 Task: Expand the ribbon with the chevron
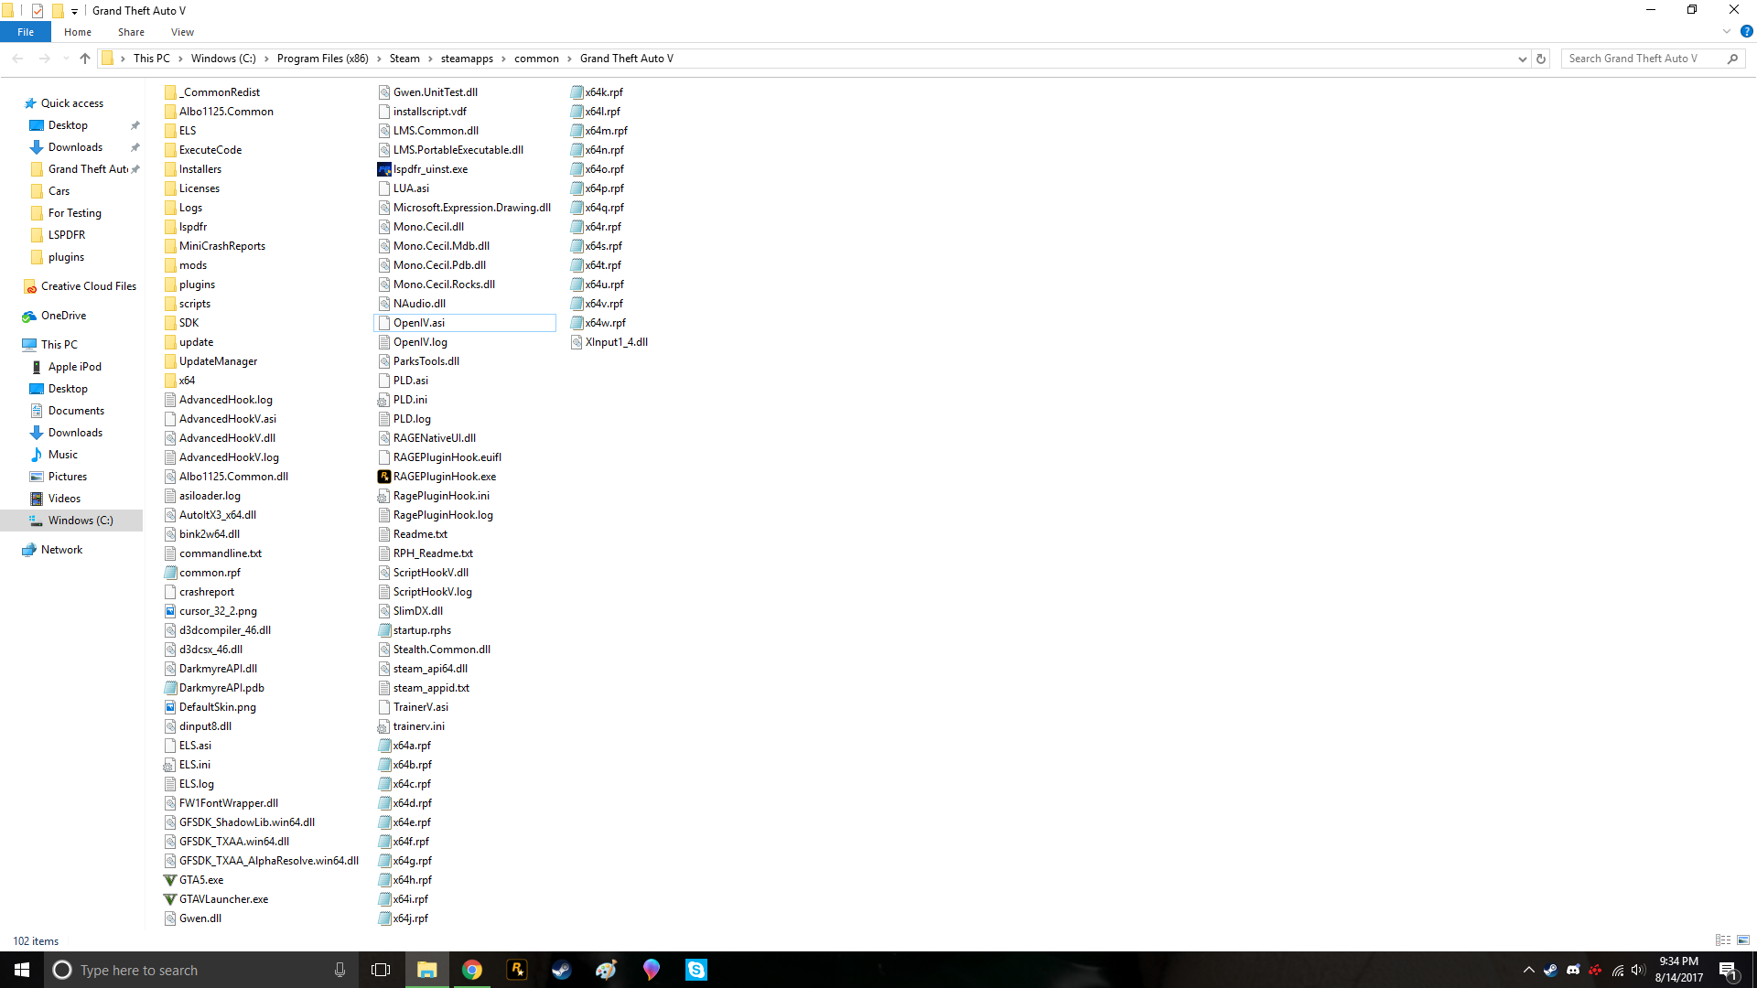(x=1727, y=31)
